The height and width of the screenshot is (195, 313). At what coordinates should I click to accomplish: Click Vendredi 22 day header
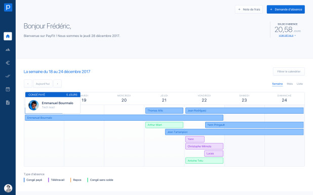204,99
